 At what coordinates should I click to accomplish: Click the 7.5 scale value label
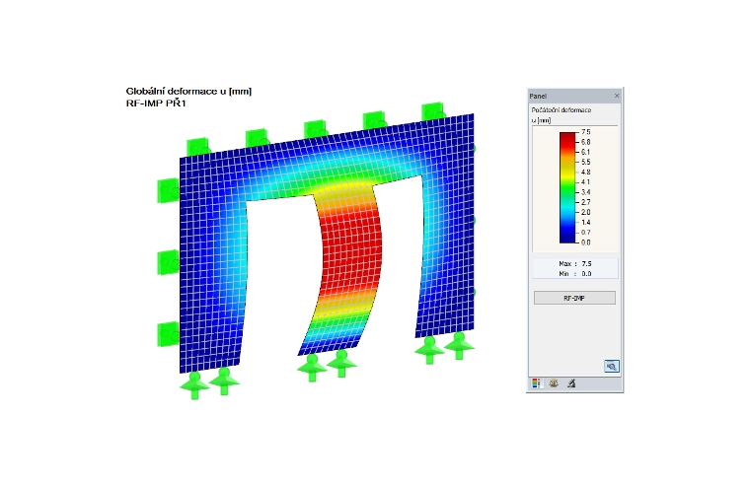(586, 132)
